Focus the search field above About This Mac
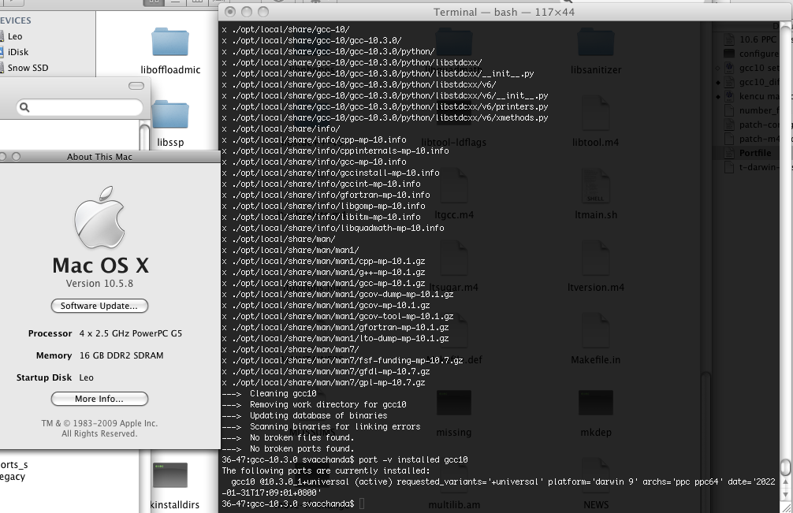The width and height of the screenshot is (793, 513). pos(80,107)
